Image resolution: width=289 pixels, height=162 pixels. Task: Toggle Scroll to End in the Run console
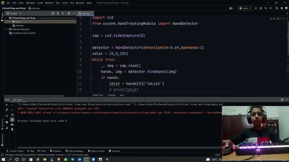12,120
